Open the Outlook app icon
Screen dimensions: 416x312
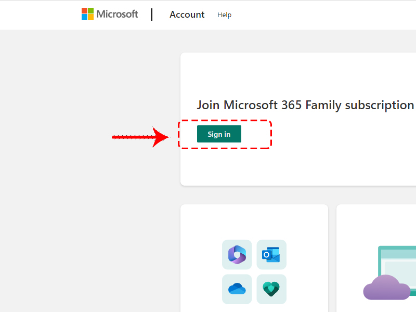tap(271, 255)
